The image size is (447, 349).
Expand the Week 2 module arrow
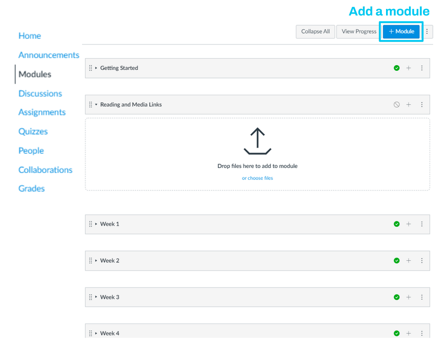tap(96, 261)
